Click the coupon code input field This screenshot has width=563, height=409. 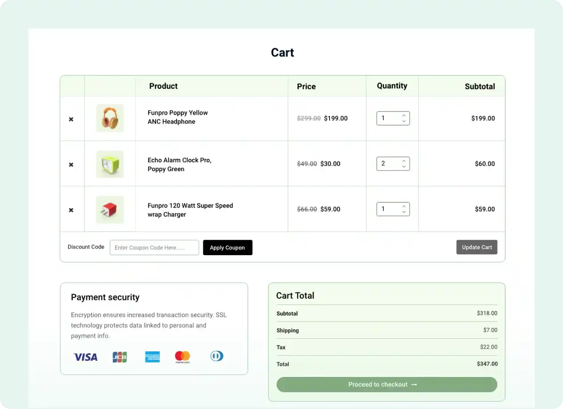pyautogui.click(x=154, y=247)
